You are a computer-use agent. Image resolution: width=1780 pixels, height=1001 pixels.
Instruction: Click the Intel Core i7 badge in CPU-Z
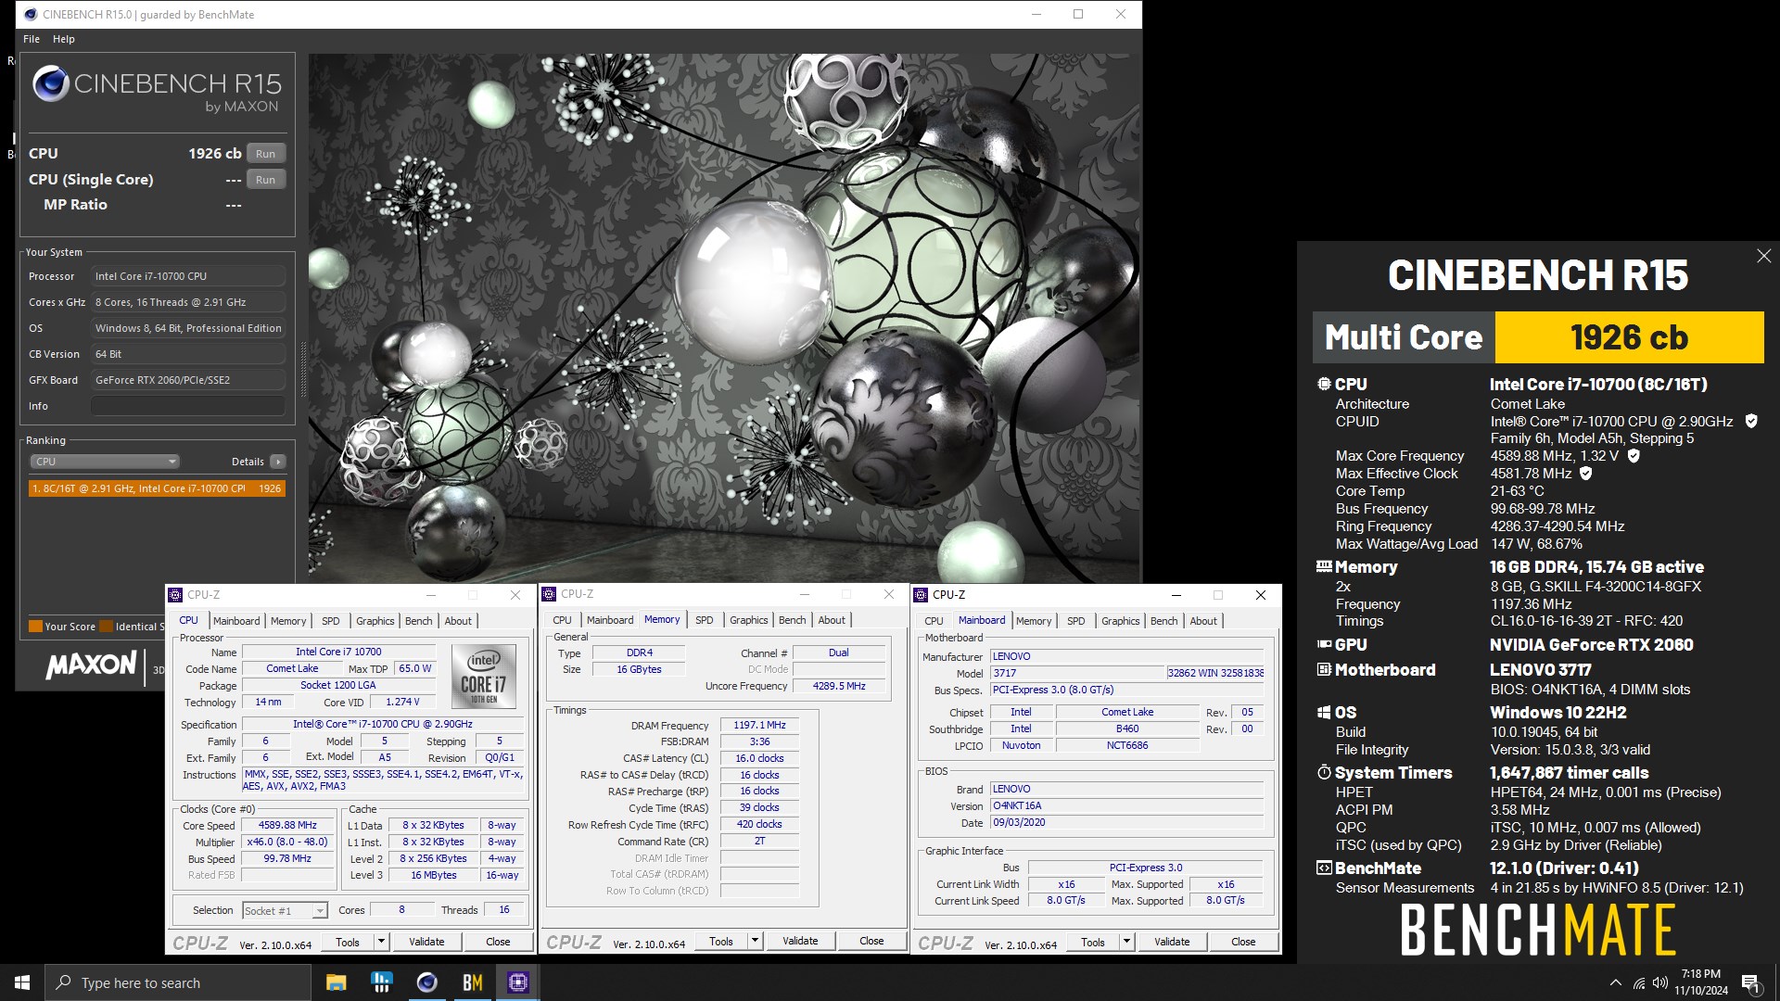pyautogui.click(x=483, y=676)
